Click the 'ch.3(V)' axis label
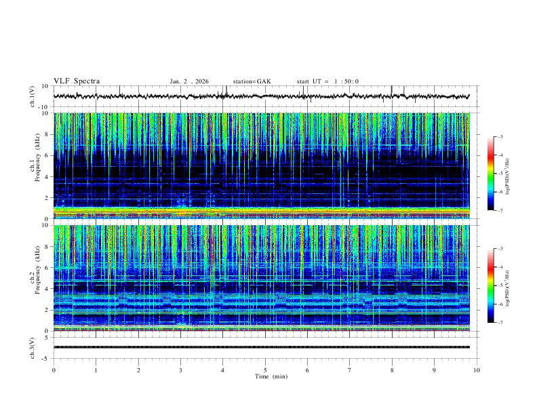 coord(33,348)
